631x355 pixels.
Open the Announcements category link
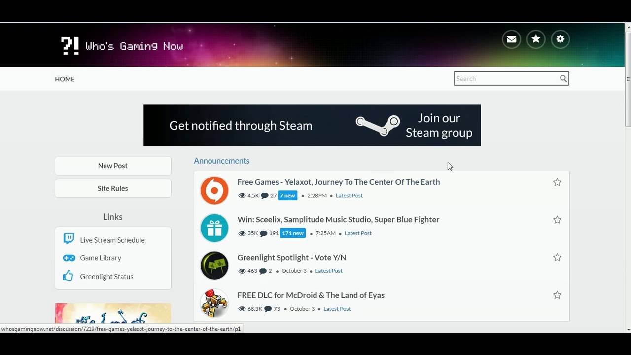[221, 161]
